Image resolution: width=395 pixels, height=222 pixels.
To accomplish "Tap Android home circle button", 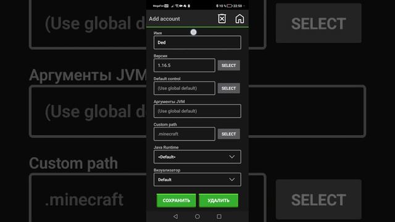I will [197, 216].
